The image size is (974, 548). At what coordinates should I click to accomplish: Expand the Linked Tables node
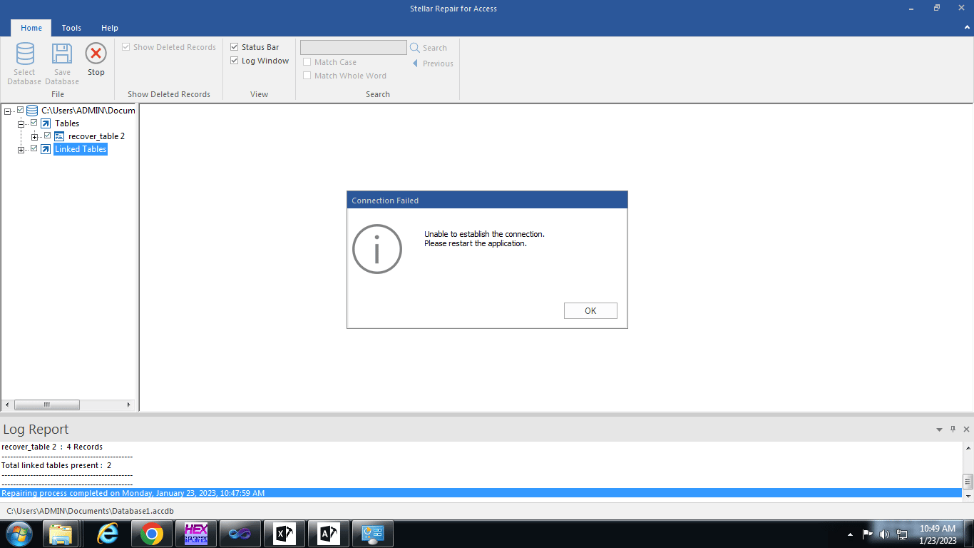[x=21, y=150]
